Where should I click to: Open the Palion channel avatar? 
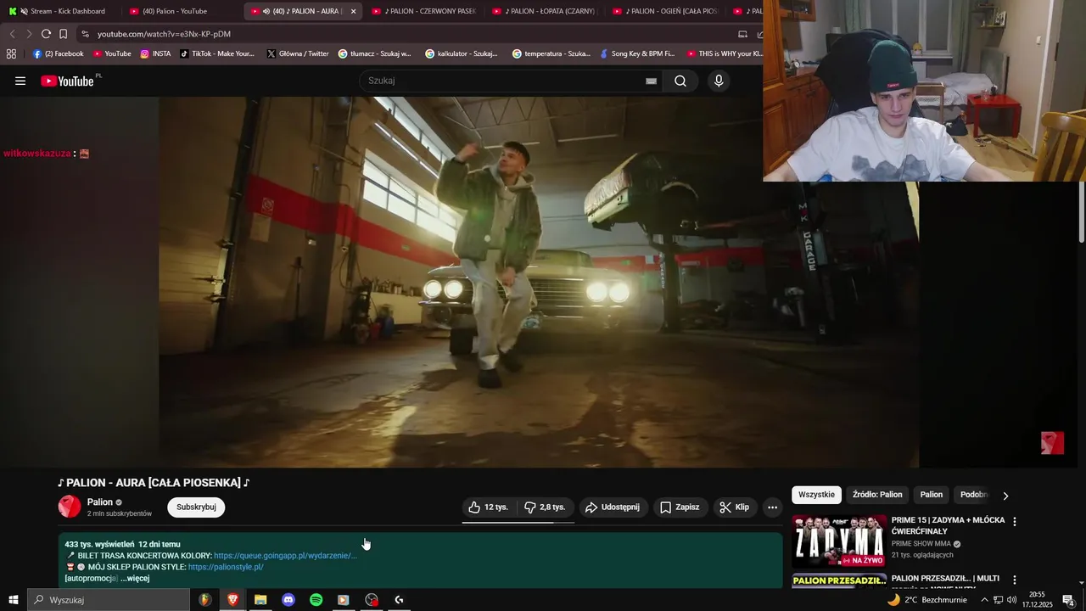(70, 507)
